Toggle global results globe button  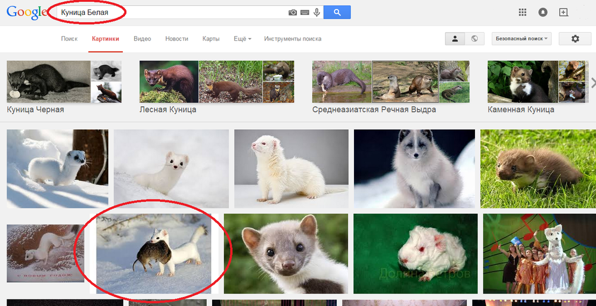(474, 39)
